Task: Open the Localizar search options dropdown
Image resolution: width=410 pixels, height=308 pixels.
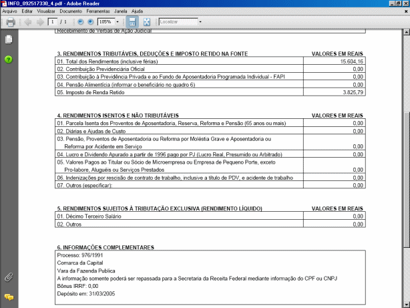Action: [200, 22]
